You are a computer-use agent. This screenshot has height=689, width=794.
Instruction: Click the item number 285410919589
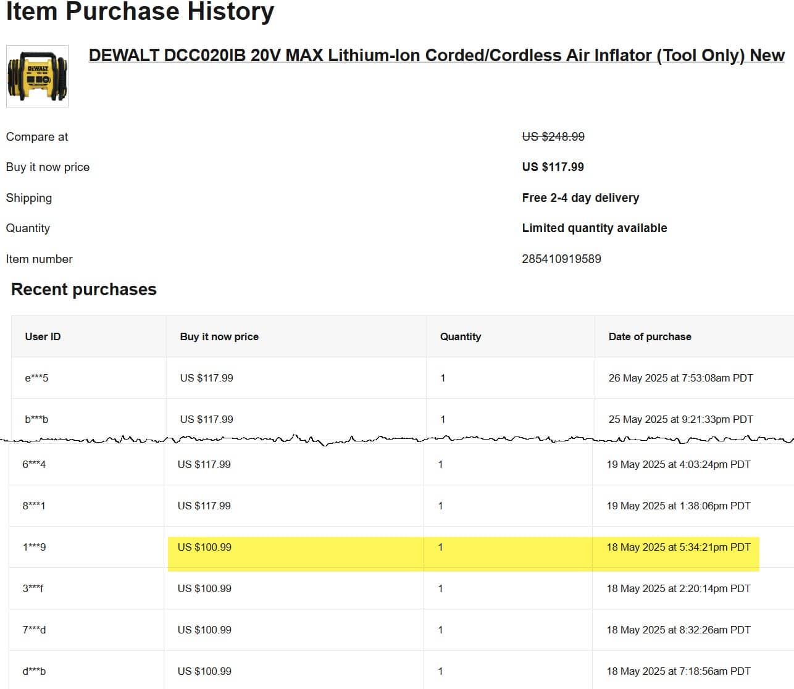(x=561, y=259)
